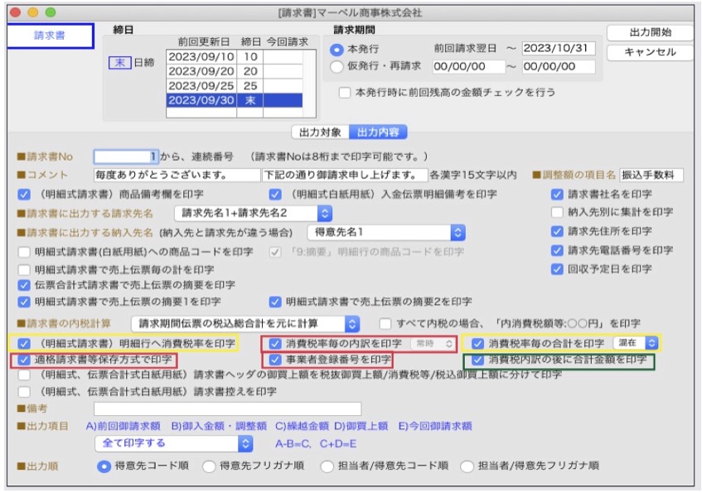Select the 本発行 radio option
The image size is (702, 493).
(337, 49)
